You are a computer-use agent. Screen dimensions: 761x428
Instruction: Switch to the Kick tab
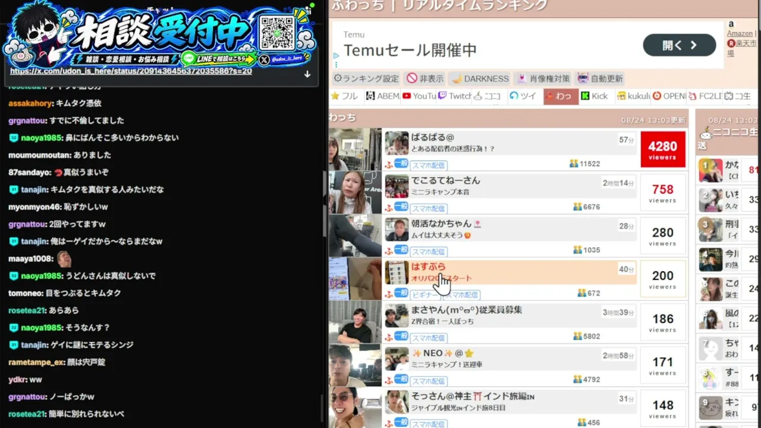tap(596, 96)
